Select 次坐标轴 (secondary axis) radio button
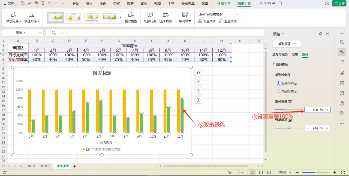 tap(278, 91)
